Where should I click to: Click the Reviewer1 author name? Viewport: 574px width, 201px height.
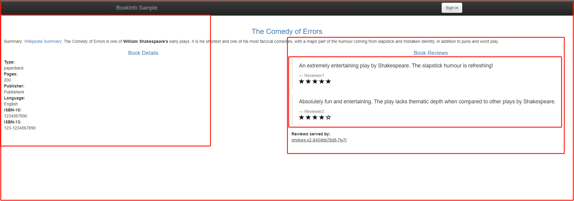[x=314, y=75]
